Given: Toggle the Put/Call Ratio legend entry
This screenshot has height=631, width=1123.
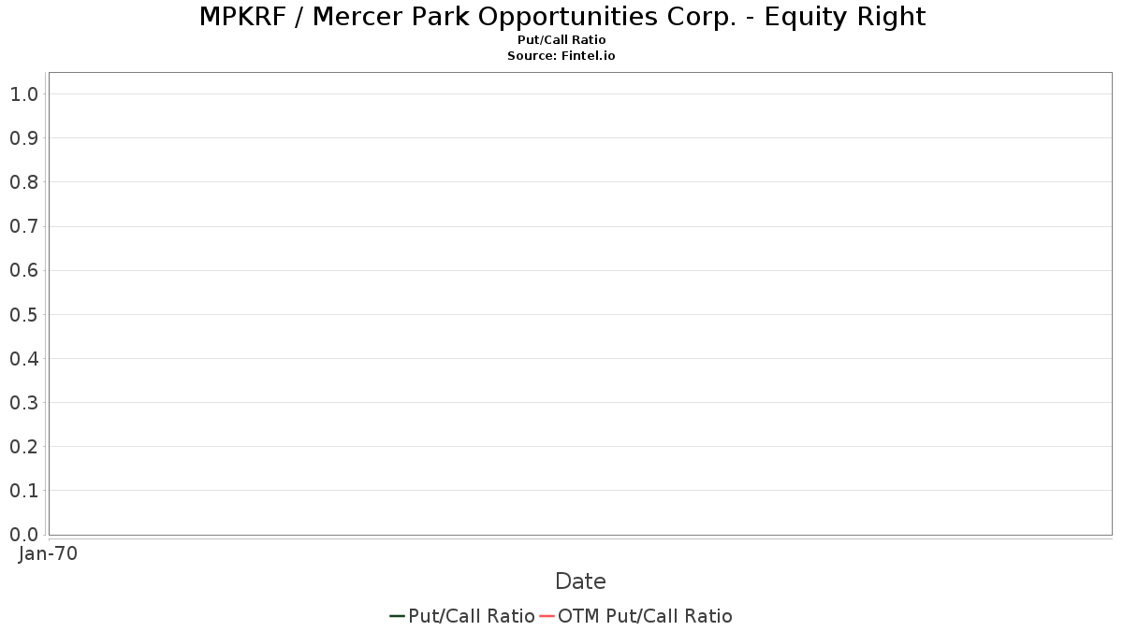Looking at the screenshot, I should pos(471,616).
